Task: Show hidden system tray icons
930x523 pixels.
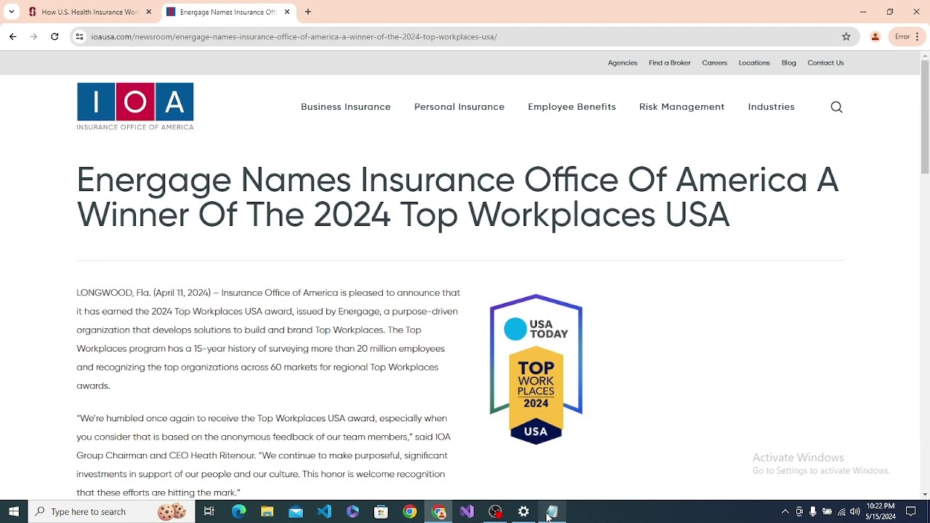Action: (x=785, y=511)
